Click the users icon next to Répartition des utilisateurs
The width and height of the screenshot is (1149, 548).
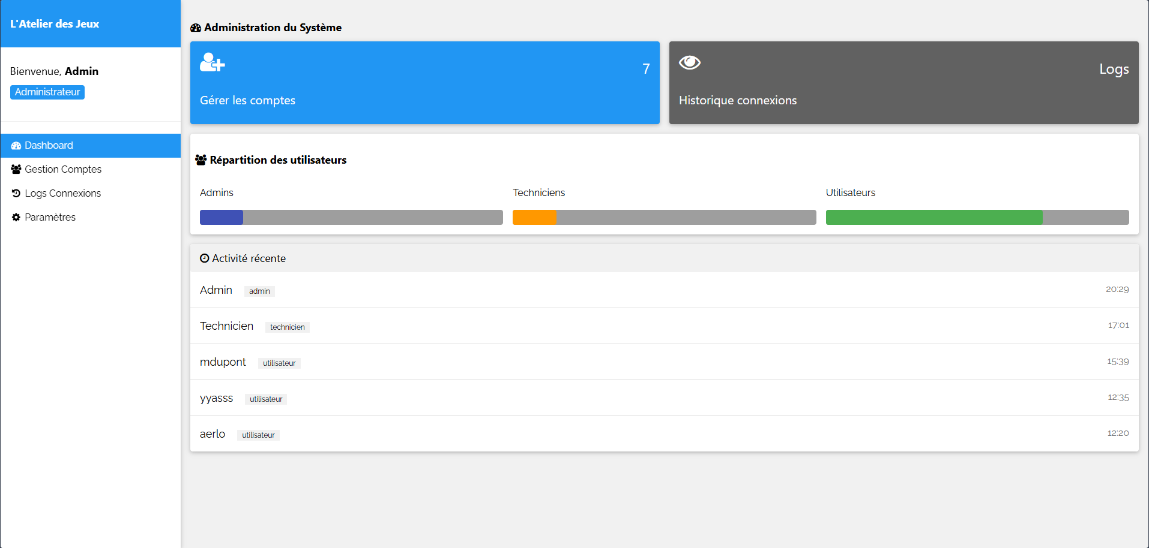tap(201, 160)
